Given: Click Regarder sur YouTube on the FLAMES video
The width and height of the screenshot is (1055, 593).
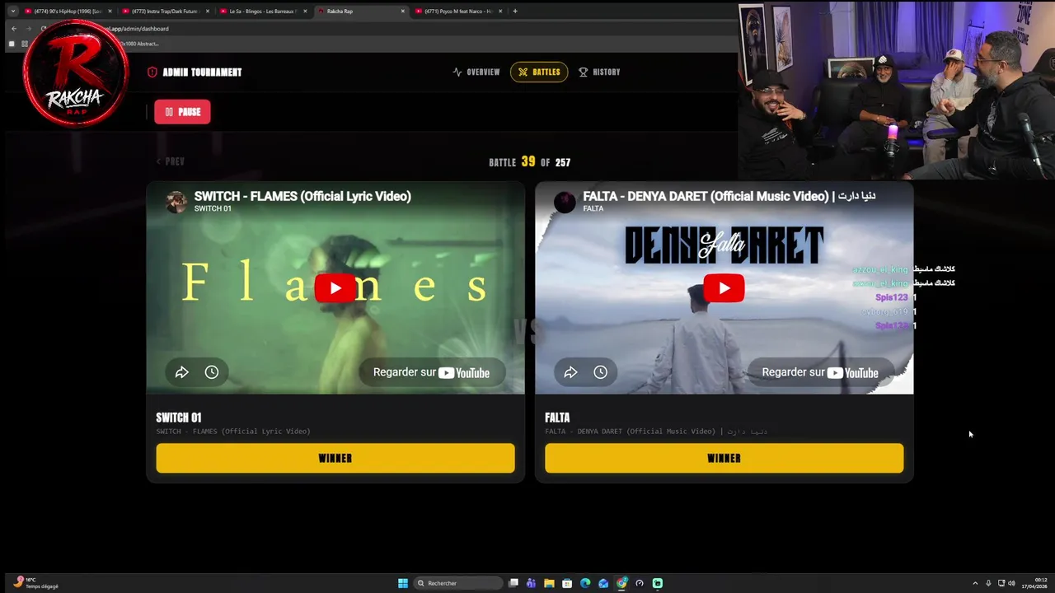Looking at the screenshot, I should coord(431,372).
